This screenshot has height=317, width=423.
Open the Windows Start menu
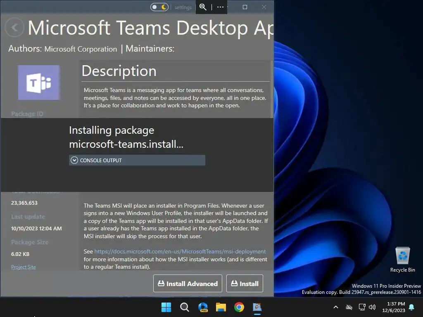[166, 307]
